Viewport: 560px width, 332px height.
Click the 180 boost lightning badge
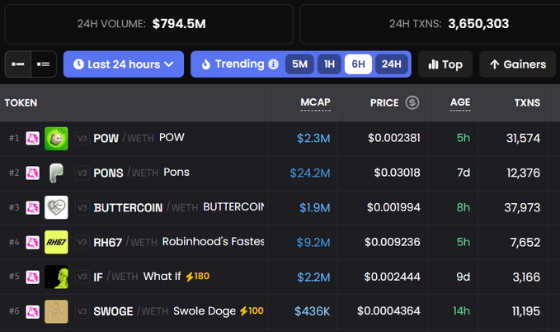(x=197, y=276)
